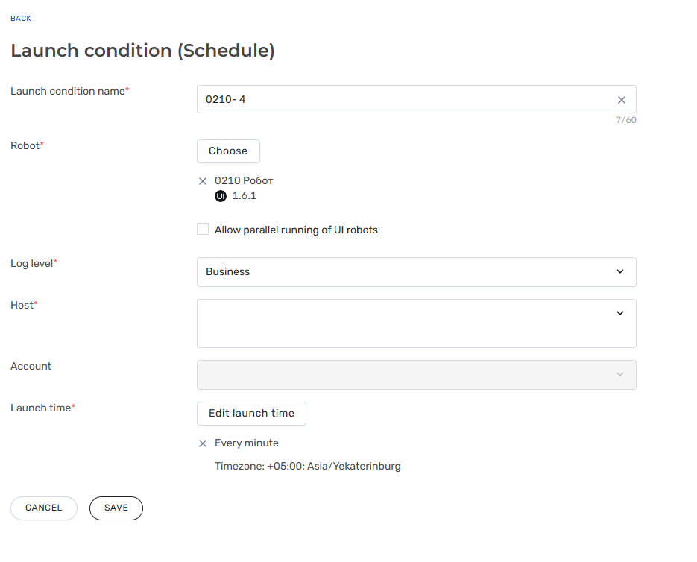Image resolution: width=697 pixels, height=562 pixels.
Task: Click the Edit launch time button
Action: [x=252, y=414]
